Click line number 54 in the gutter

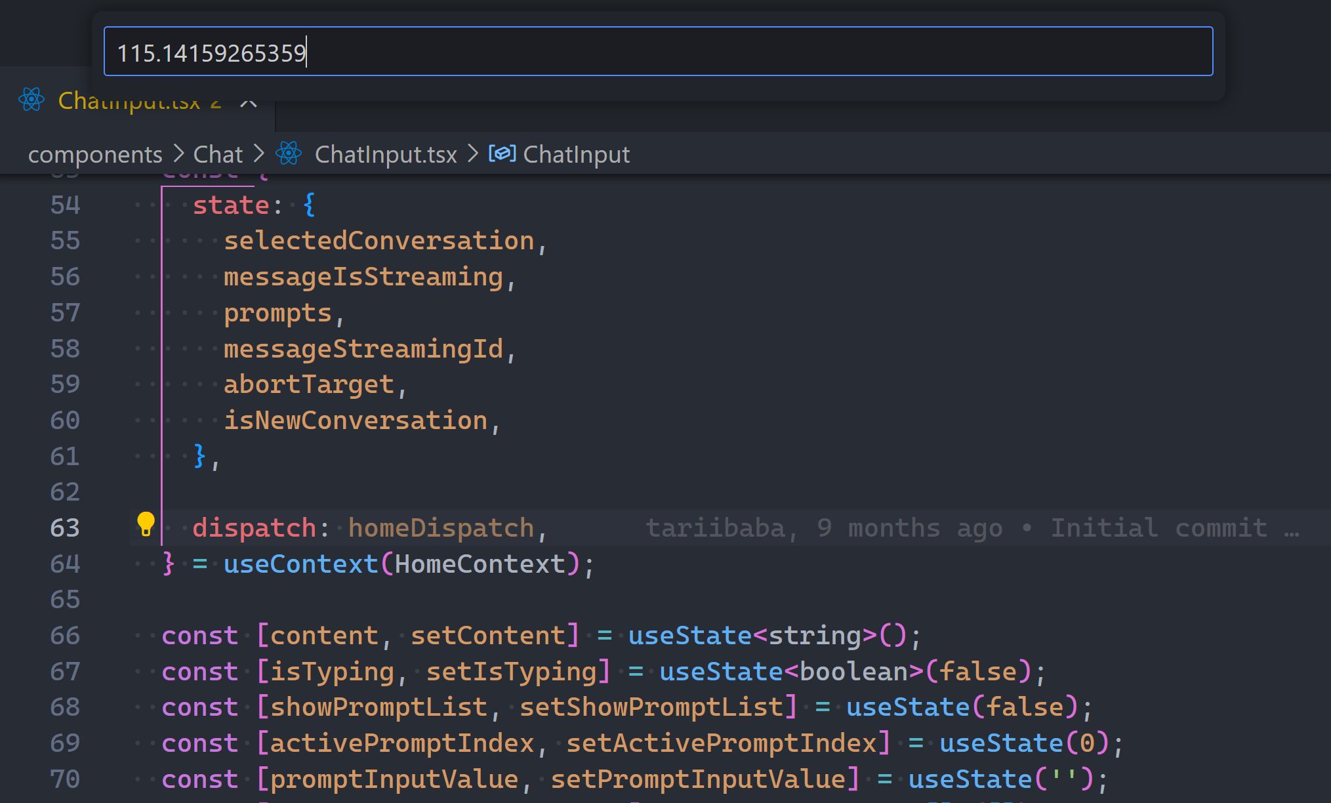pos(65,205)
